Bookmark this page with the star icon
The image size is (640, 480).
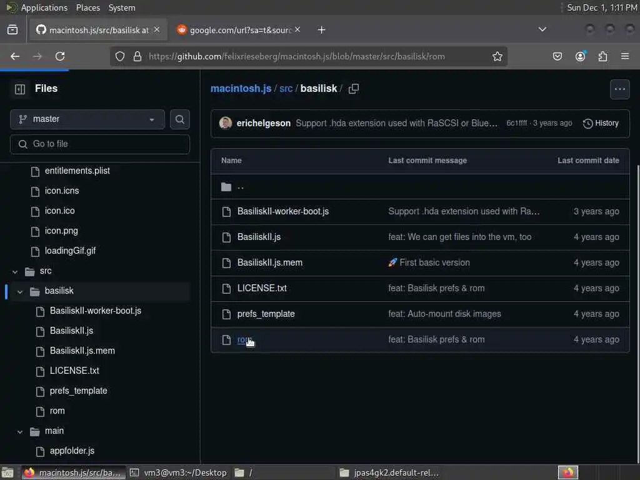point(497,56)
